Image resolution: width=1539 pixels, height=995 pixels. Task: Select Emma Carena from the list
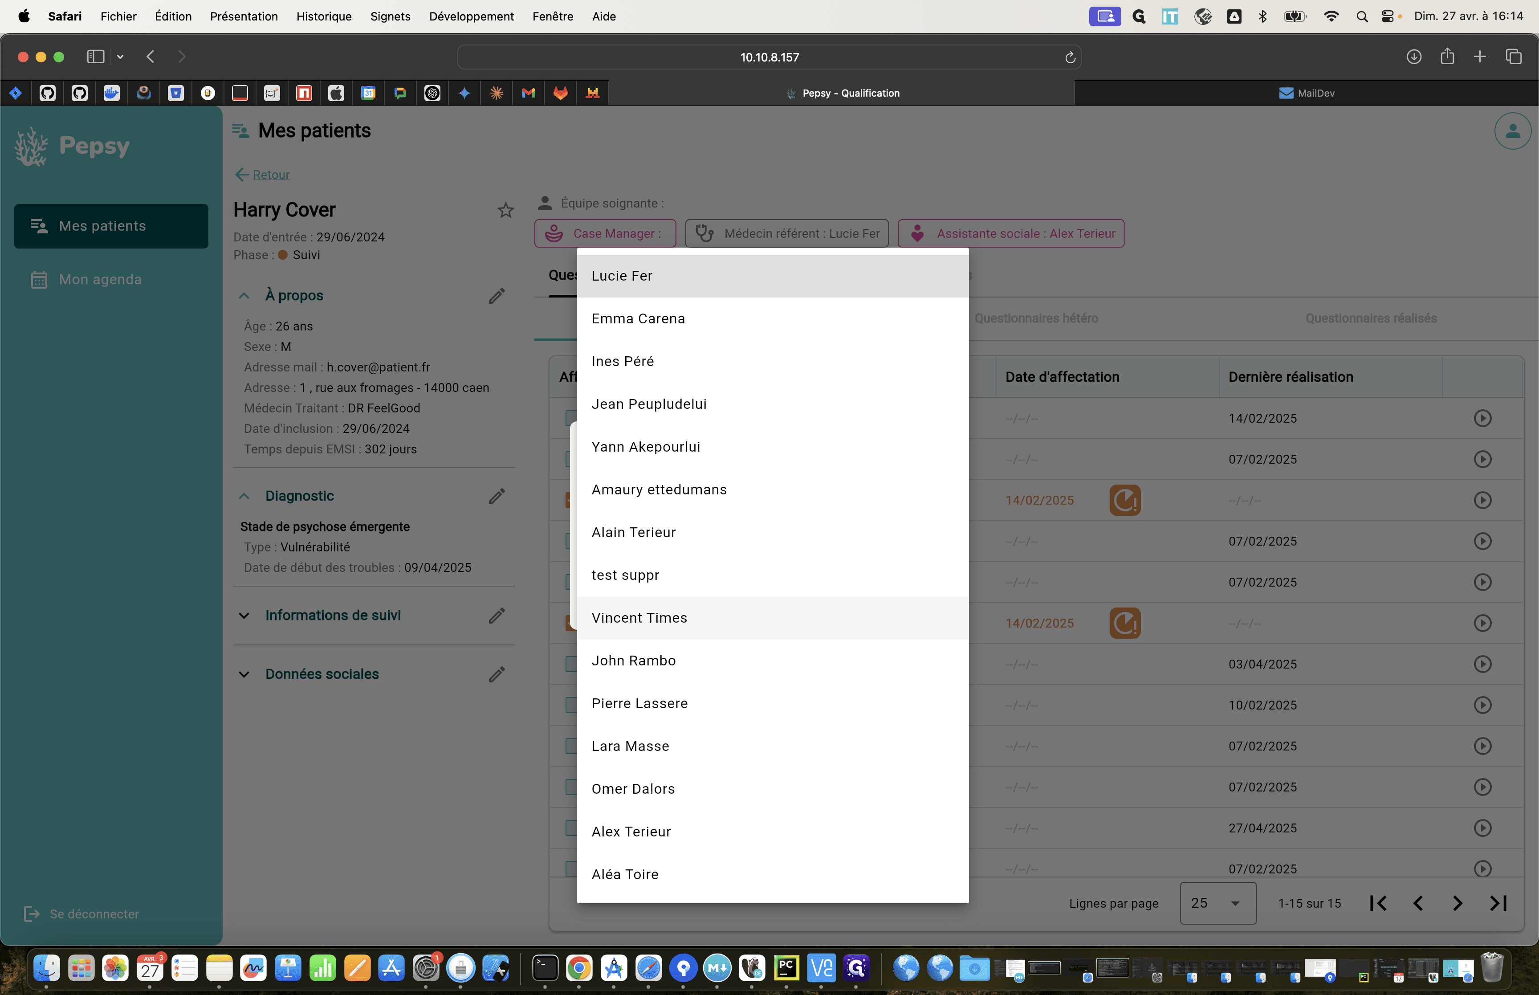(773, 318)
